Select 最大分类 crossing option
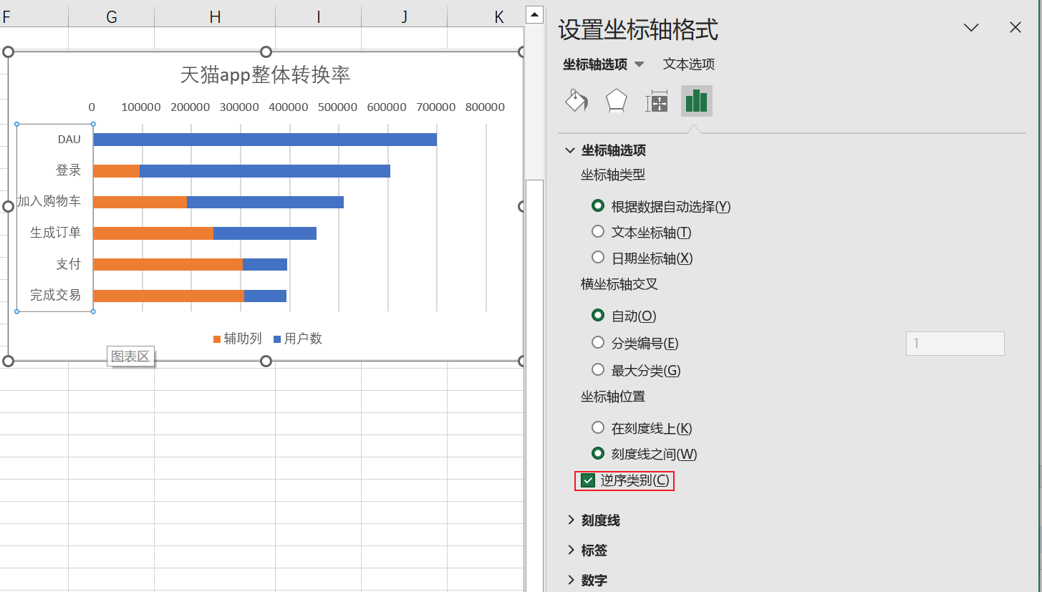This screenshot has height=592, width=1042. click(598, 370)
